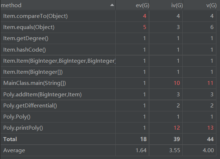
Task: Select the Item.hashCode() row
Action: point(108,50)
